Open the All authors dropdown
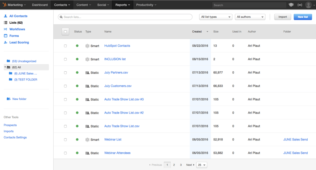316x170 pixels. [250, 17]
